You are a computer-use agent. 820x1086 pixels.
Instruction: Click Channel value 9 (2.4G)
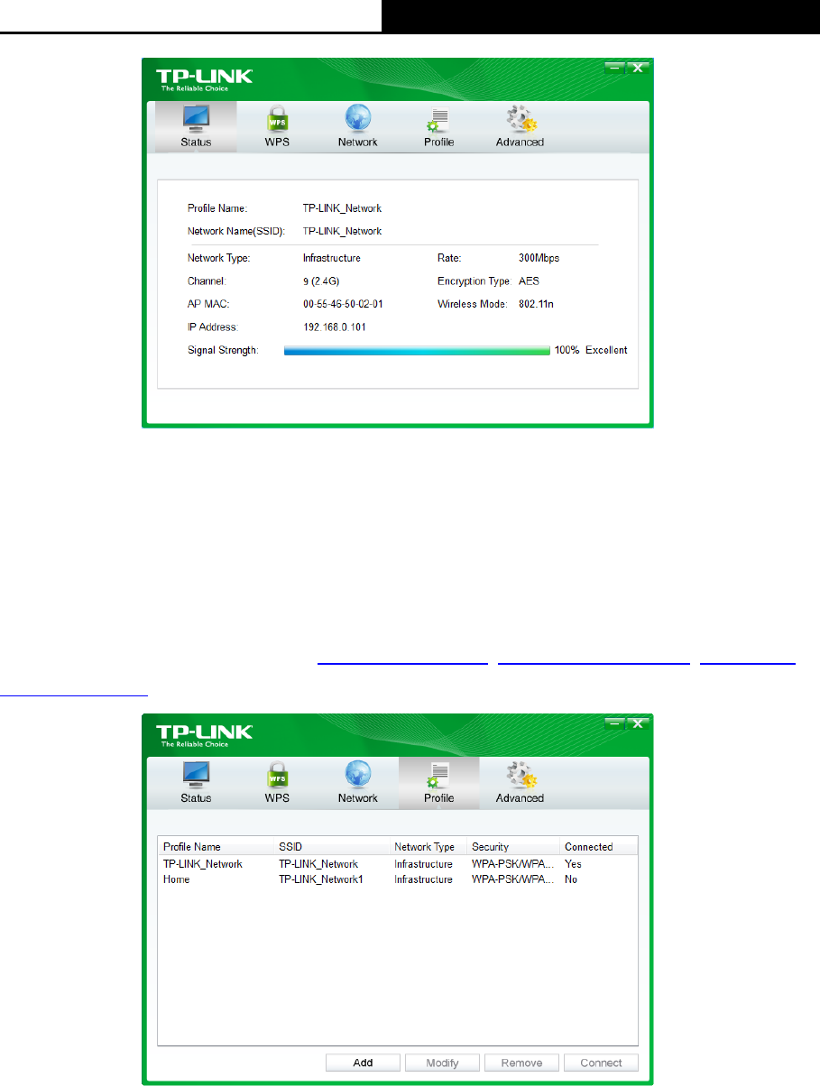coord(321,281)
